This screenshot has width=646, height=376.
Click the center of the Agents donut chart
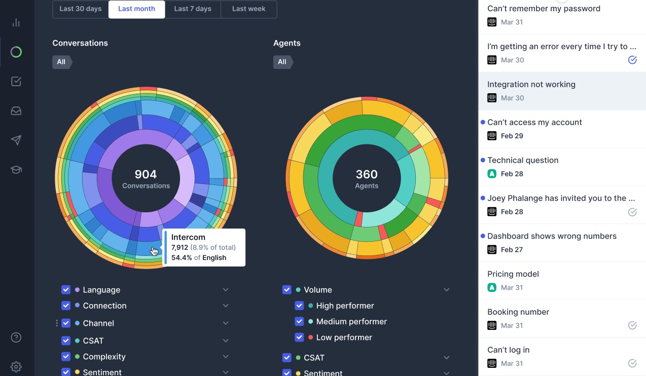pyautogui.click(x=367, y=179)
